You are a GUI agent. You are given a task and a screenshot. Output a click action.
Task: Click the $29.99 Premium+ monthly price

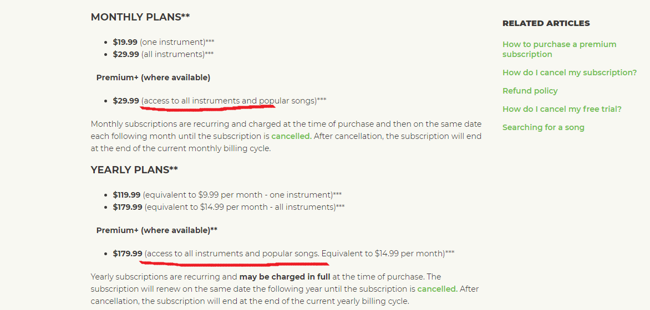coord(126,101)
